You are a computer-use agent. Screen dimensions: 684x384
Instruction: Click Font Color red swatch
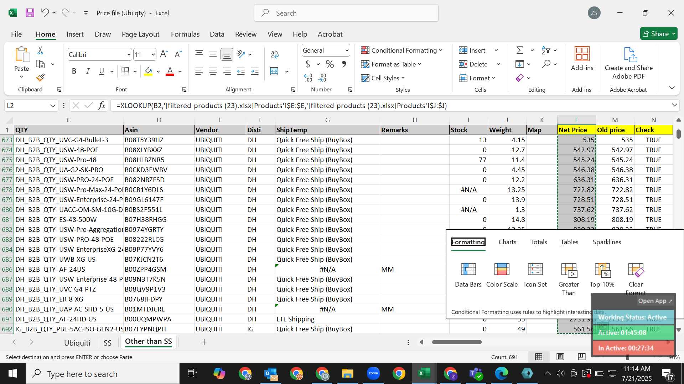pos(170,71)
